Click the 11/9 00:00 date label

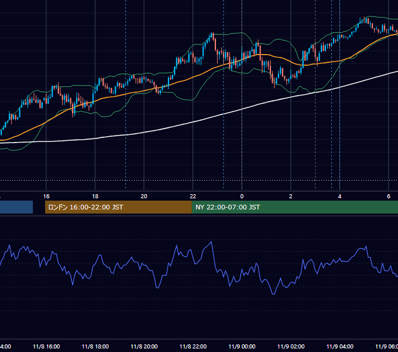tap(242, 347)
